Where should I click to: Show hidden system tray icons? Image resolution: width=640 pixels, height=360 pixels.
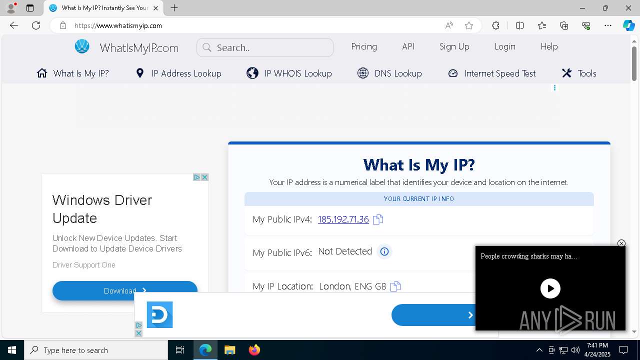click(x=539, y=350)
